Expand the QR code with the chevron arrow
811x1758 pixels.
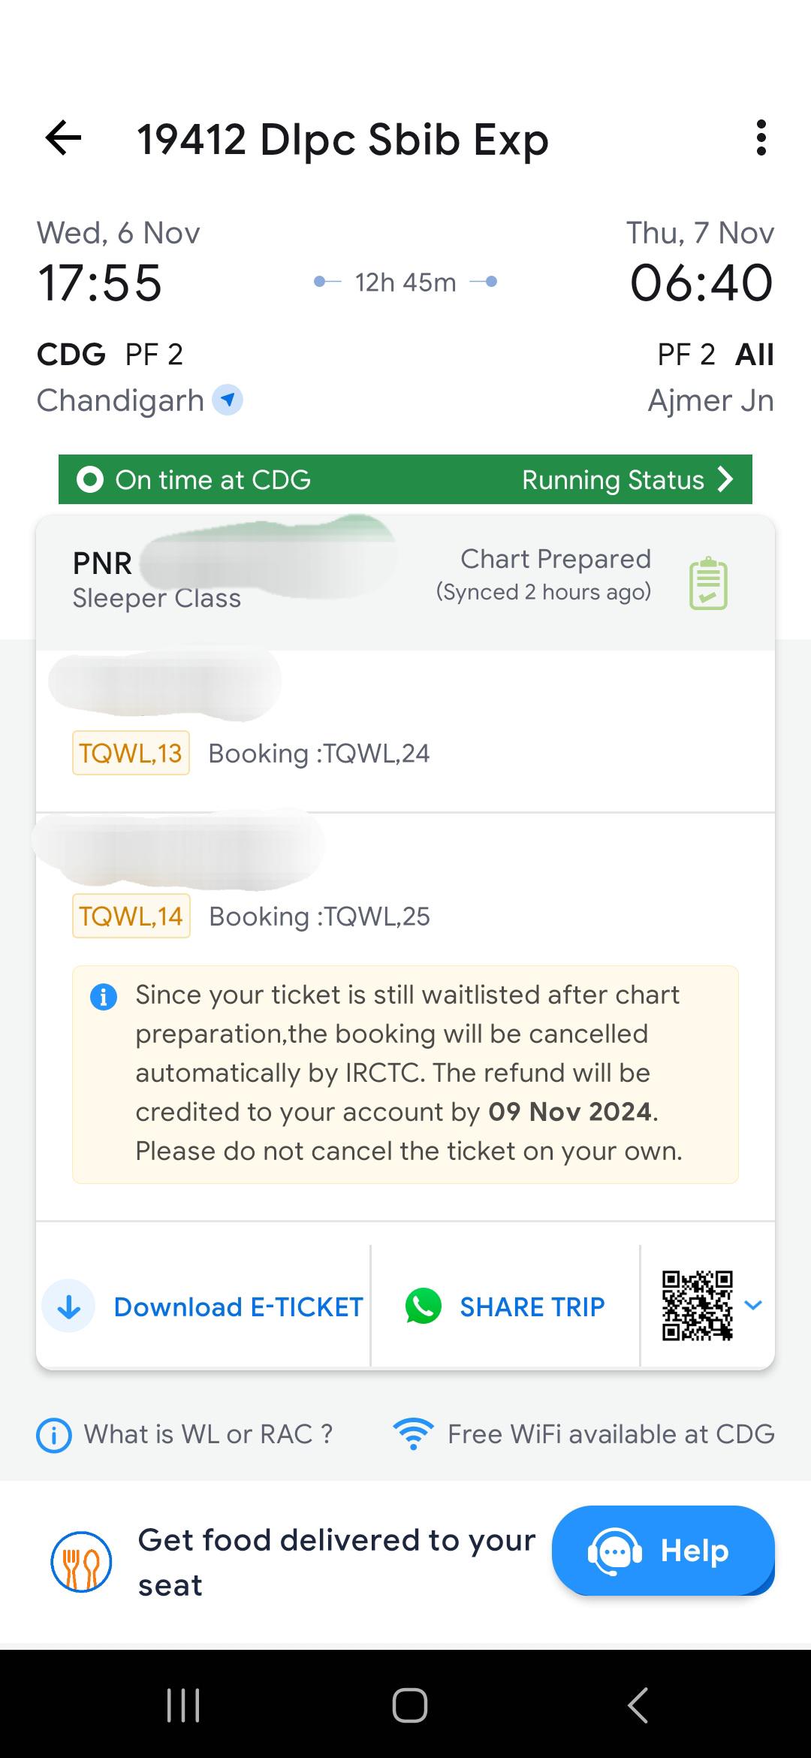pyautogui.click(x=754, y=1306)
